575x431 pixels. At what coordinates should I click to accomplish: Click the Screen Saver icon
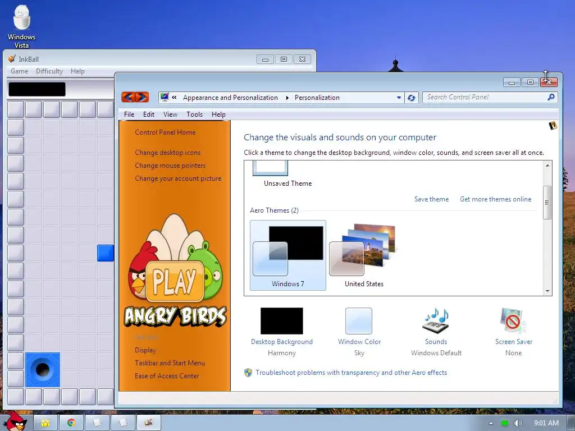513,320
